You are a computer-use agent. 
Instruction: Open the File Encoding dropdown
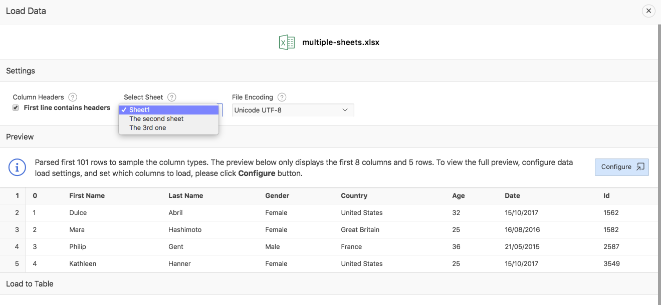293,110
